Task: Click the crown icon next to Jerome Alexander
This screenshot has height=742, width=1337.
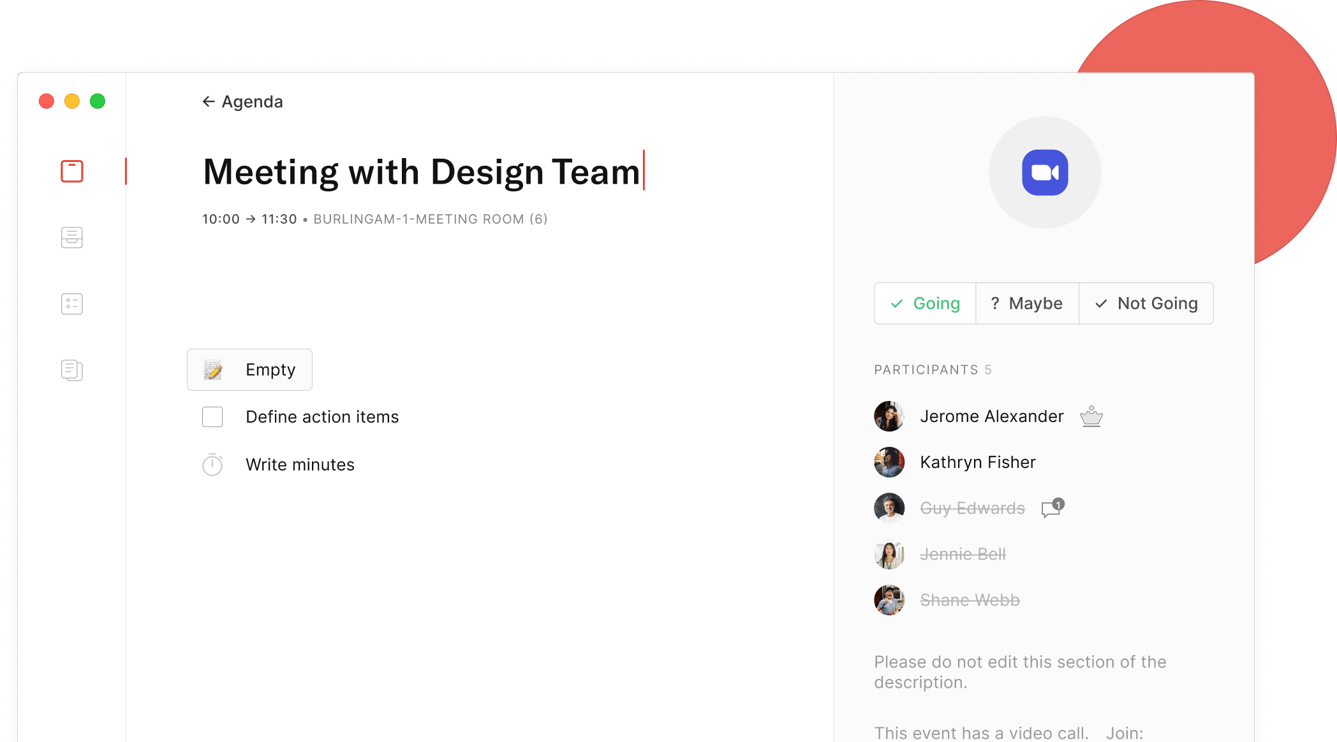Action: coord(1091,416)
